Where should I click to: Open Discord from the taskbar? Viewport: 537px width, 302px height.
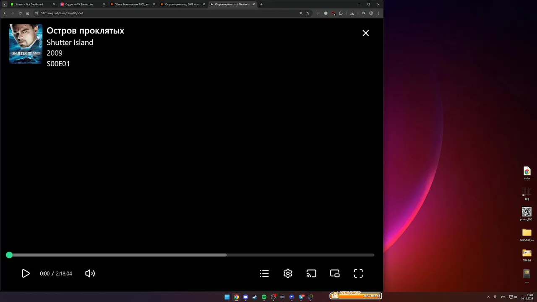(x=245, y=297)
